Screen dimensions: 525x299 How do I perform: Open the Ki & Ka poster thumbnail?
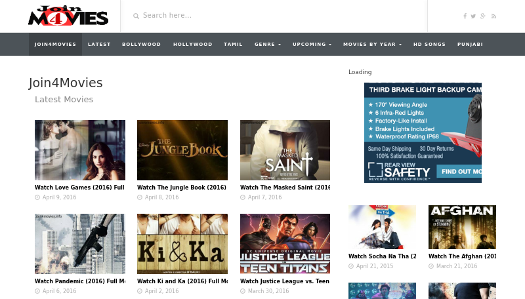[x=182, y=244]
